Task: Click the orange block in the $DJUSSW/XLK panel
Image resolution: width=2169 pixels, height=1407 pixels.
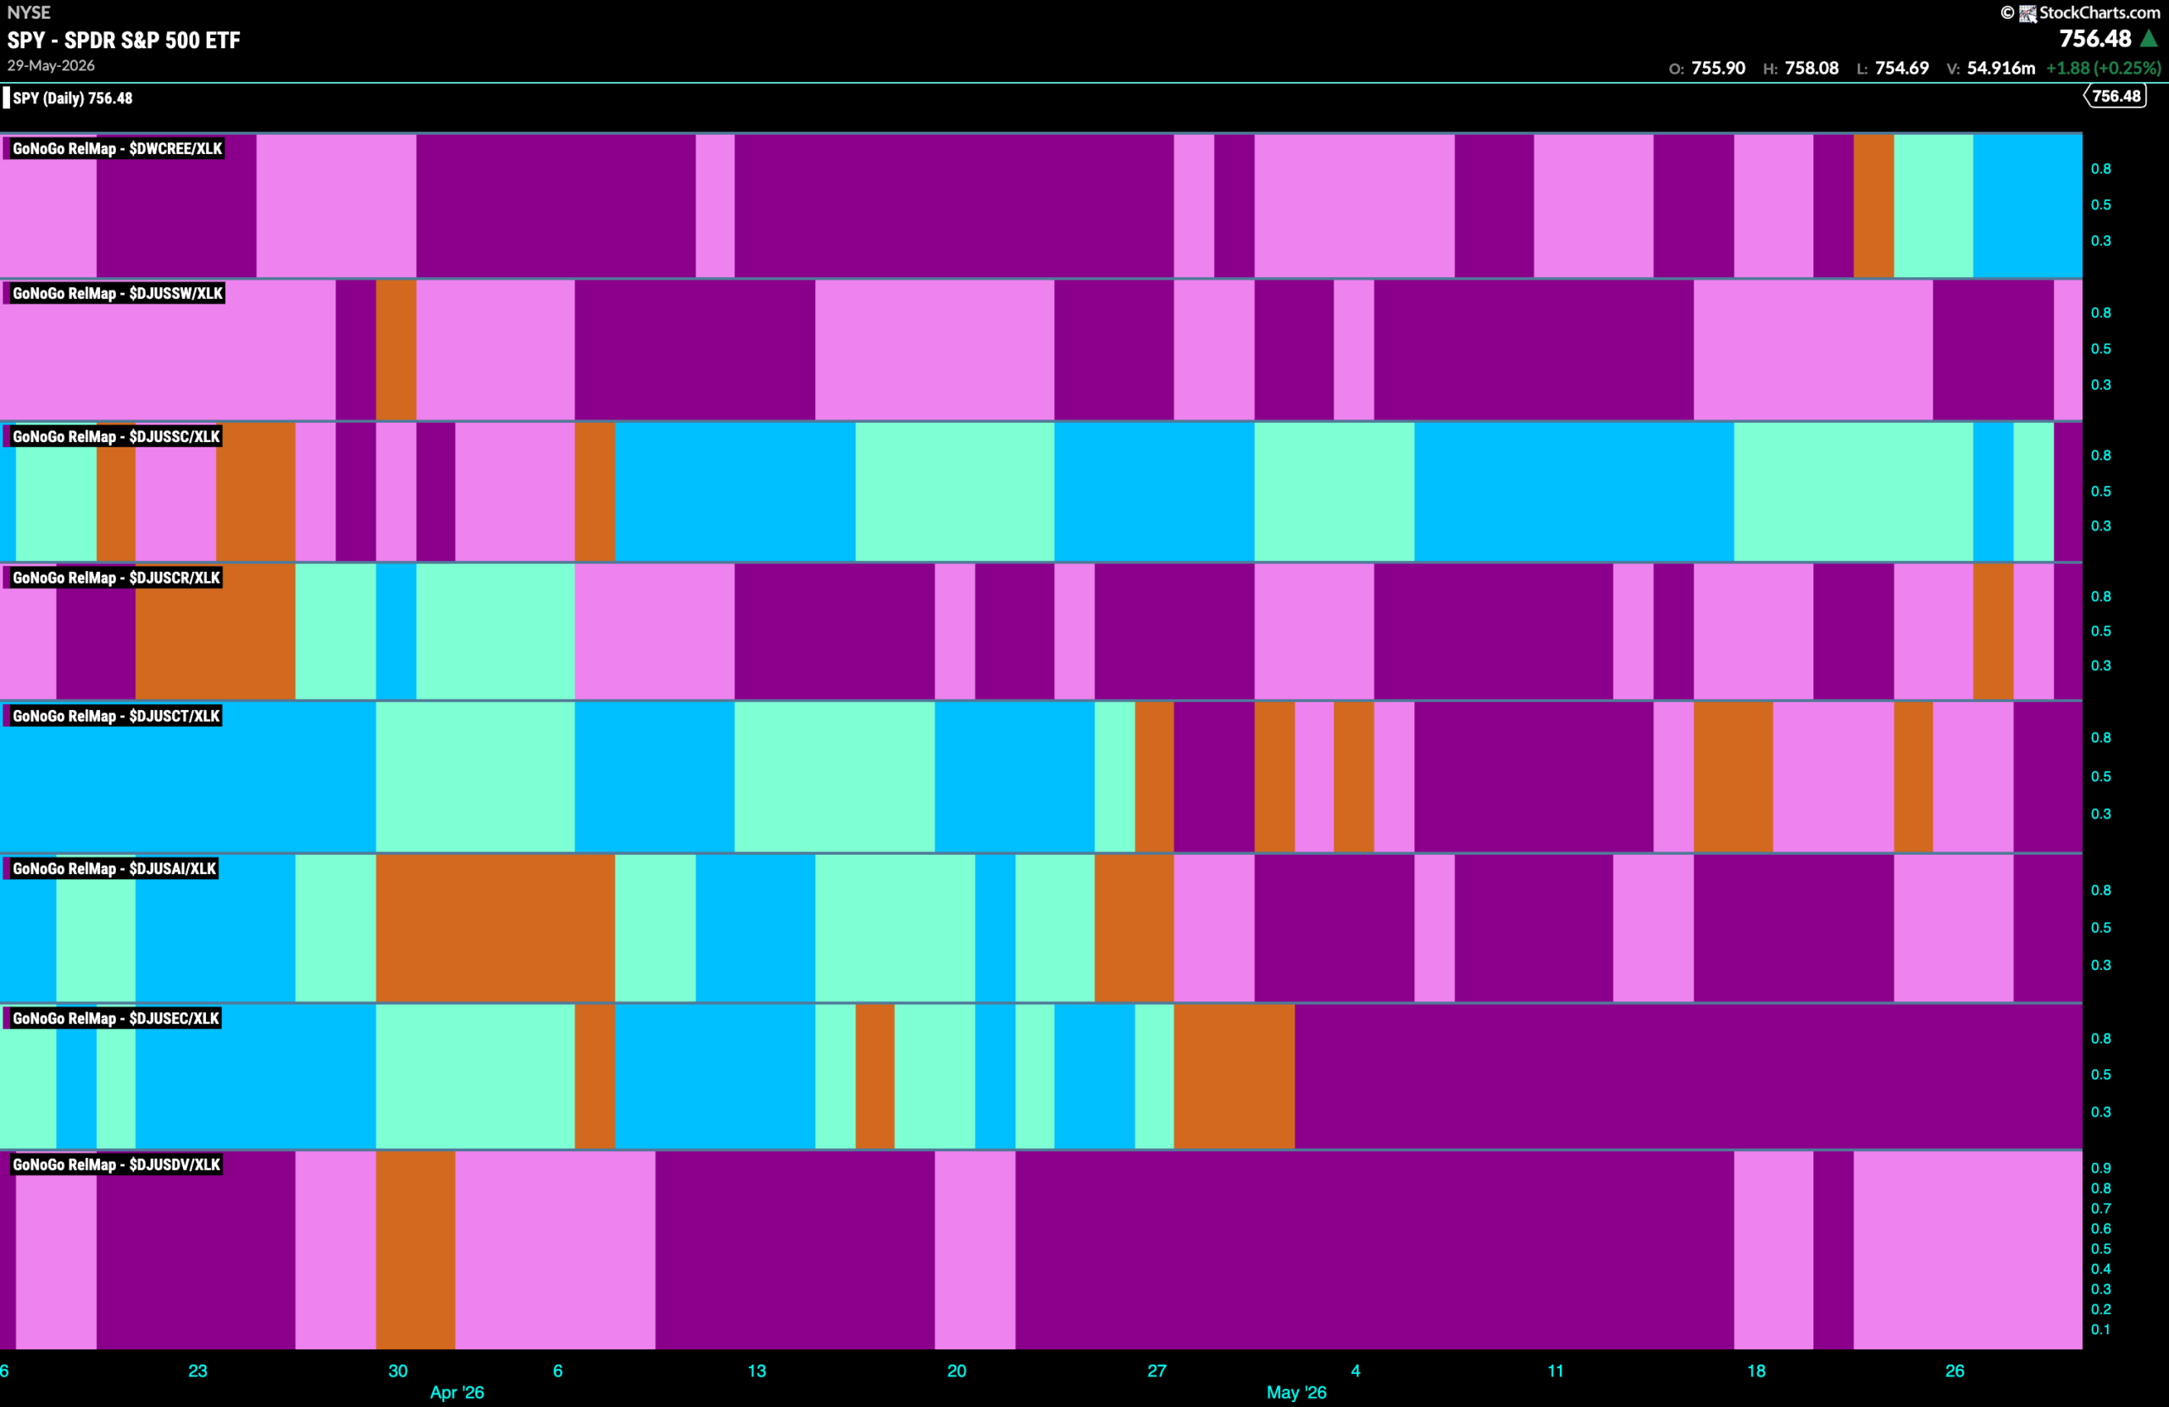Action: (x=397, y=350)
